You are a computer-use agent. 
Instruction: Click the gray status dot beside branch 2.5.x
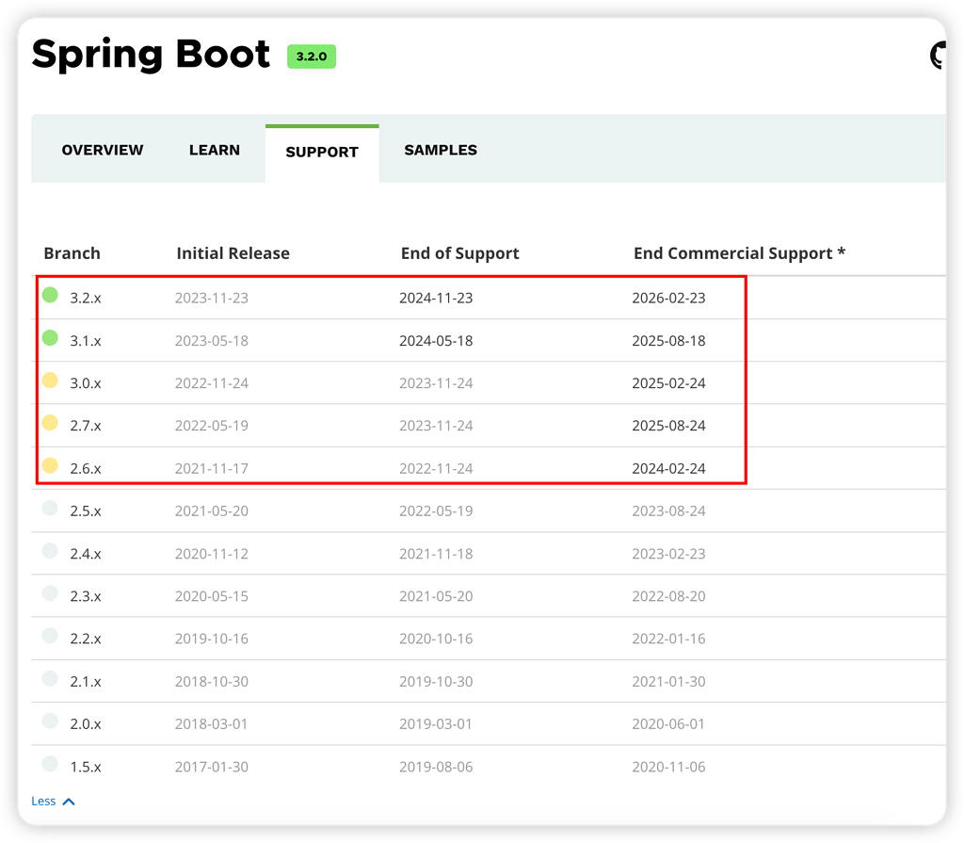point(49,509)
